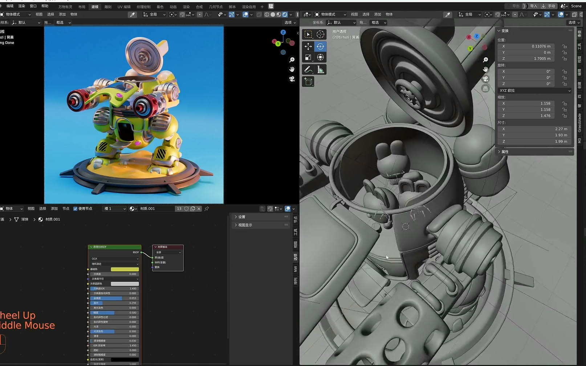Select the combined Transform tool icon
The image size is (586, 366).
[320, 57]
